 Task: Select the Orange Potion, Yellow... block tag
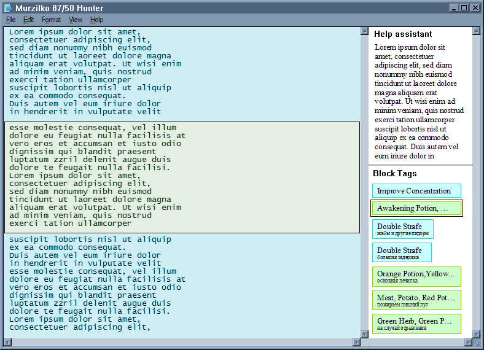pyautogui.click(x=416, y=276)
